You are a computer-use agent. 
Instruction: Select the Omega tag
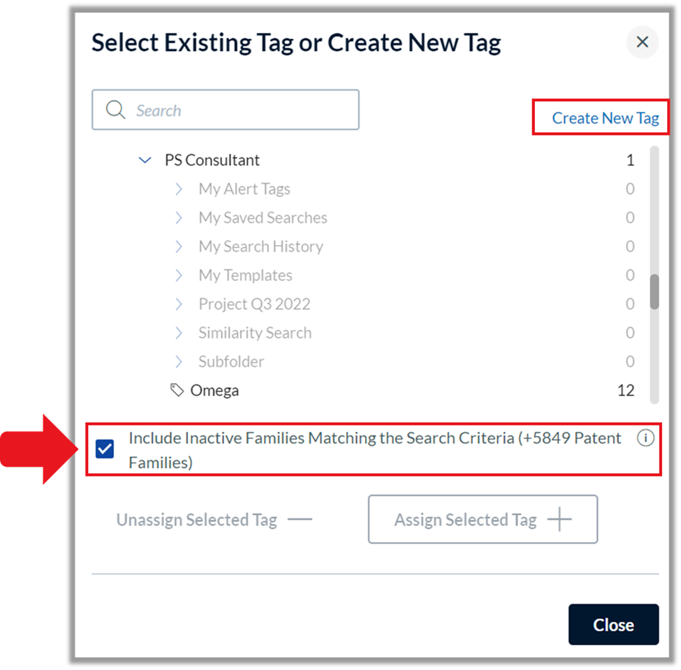pos(214,390)
